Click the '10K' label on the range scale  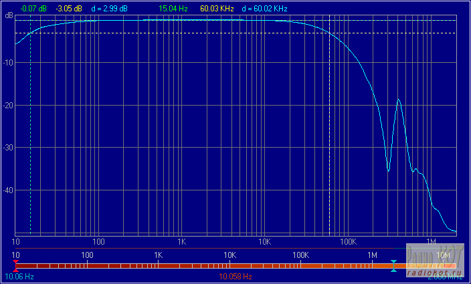click(229, 255)
